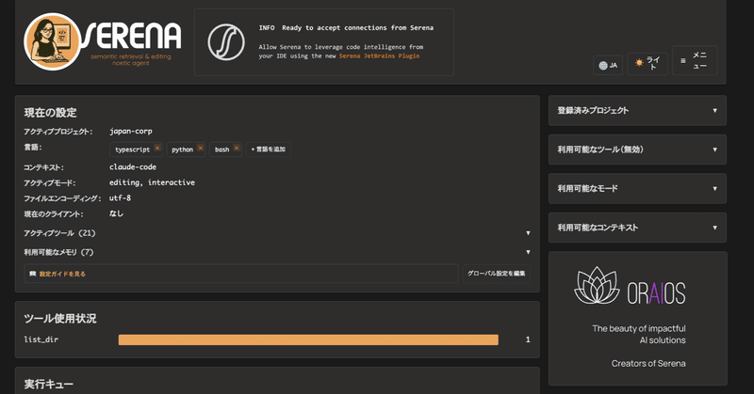Click the INFO Ready to accept connections message
This screenshot has height=394, width=754.
(x=346, y=28)
